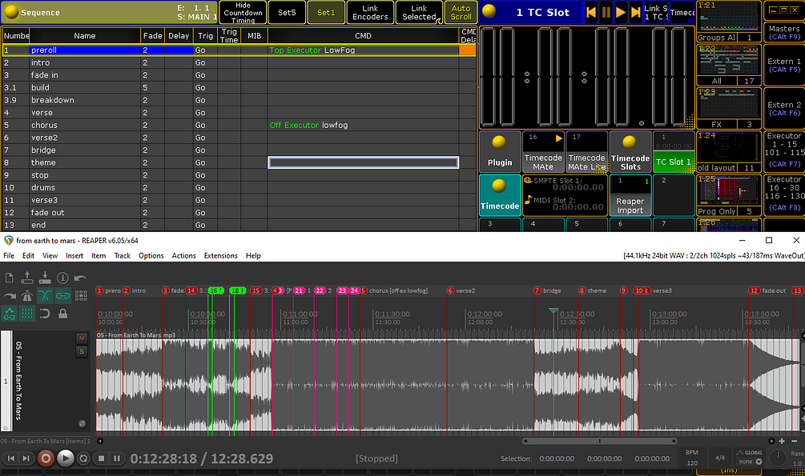Screen dimensions: 805x476
Task: Click timecode skip-to-end icon in TC Slot bar
Action: pos(635,12)
